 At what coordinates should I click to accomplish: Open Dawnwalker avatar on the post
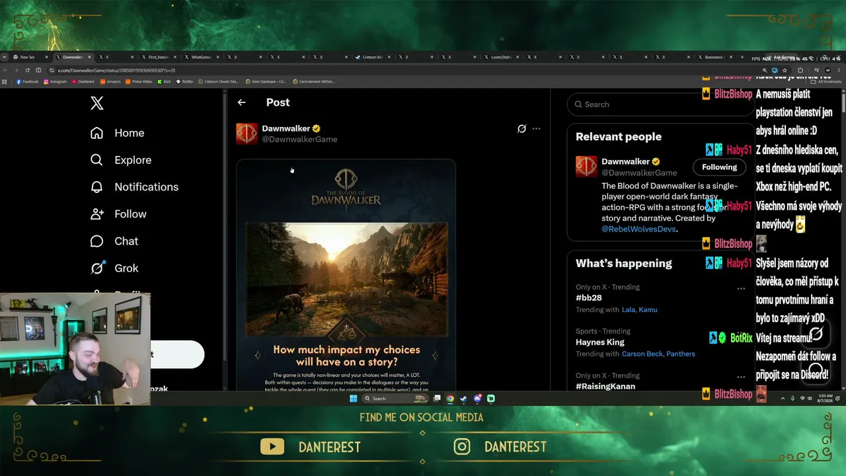pyautogui.click(x=247, y=134)
